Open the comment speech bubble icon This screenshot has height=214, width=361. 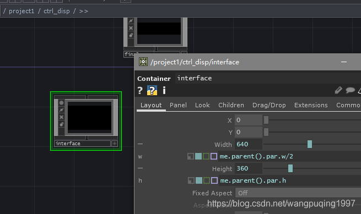350,90
